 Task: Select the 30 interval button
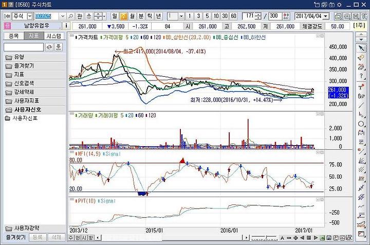[225, 16]
